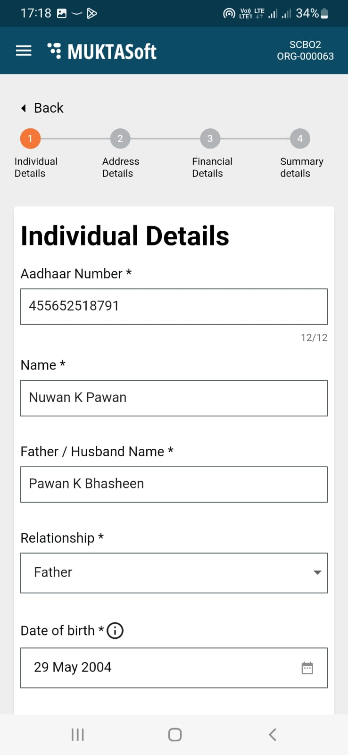Open the Date of birth field
Image resolution: width=348 pixels, height=755 pixels.
(x=160, y=668)
